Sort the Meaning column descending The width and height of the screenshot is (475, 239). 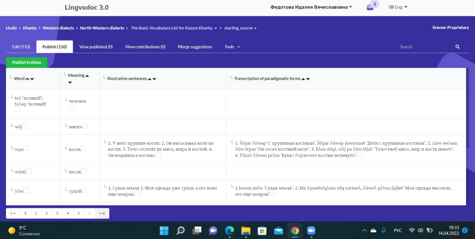pyautogui.click(x=70, y=82)
